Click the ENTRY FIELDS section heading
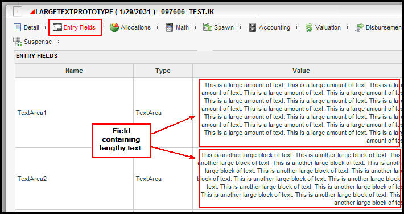Image resolution: width=404 pixels, height=214 pixels. click(36, 56)
